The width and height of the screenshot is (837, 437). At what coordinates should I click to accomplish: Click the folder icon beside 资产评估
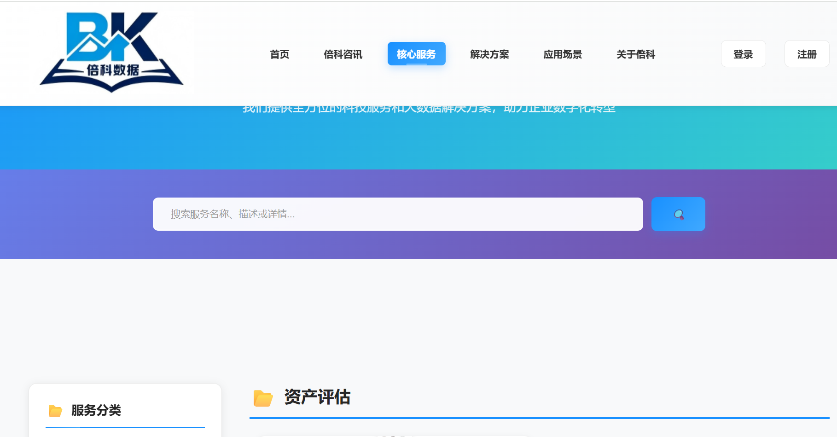[x=263, y=397]
